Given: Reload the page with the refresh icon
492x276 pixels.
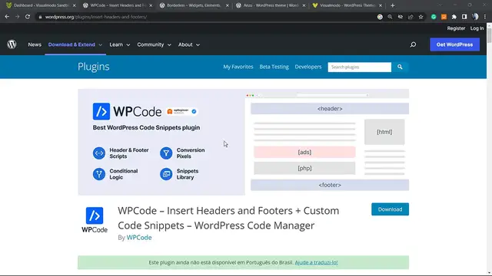Looking at the screenshot, I should pyautogui.click(x=28, y=17).
